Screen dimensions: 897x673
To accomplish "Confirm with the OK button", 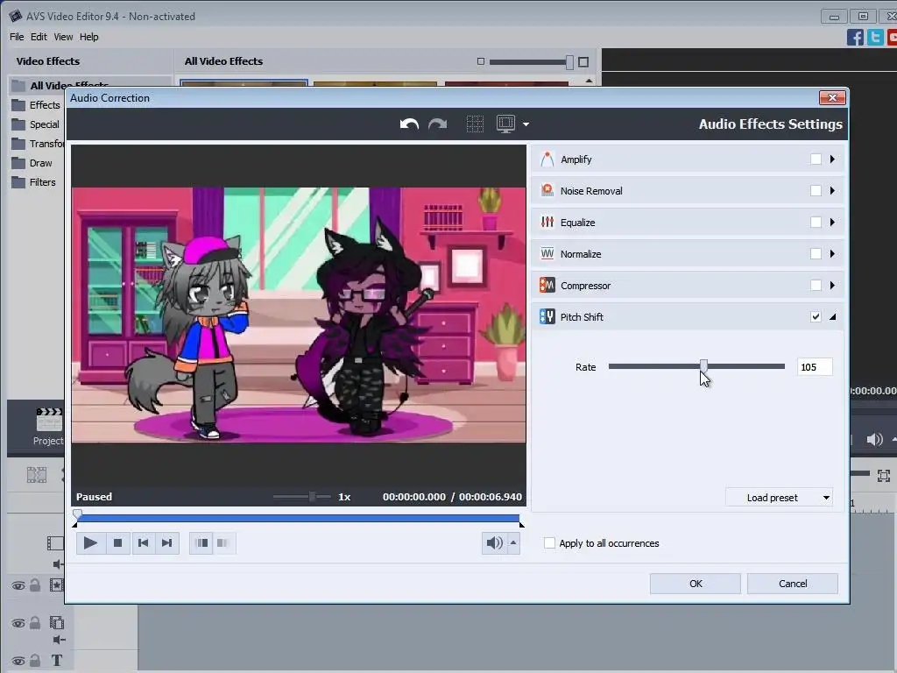I will (695, 584).
